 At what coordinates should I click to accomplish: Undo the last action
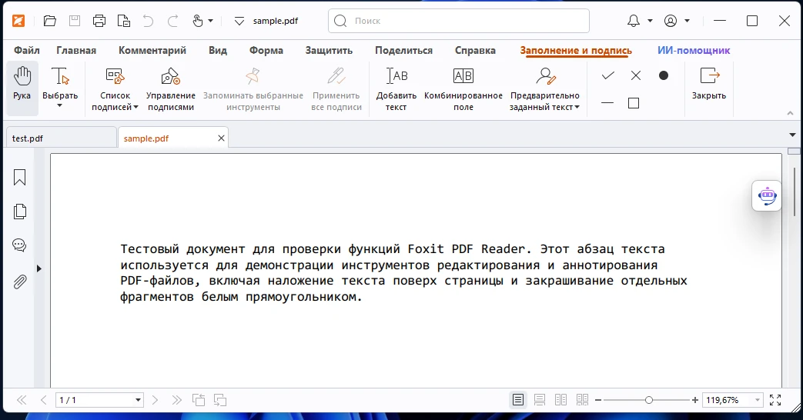coord(148,21)
